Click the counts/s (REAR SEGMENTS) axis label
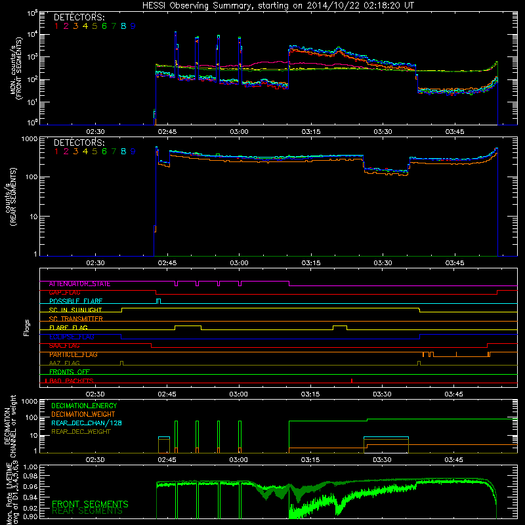Image resolution: width=525 pixels, height=525 pixels. click(10, 197)
